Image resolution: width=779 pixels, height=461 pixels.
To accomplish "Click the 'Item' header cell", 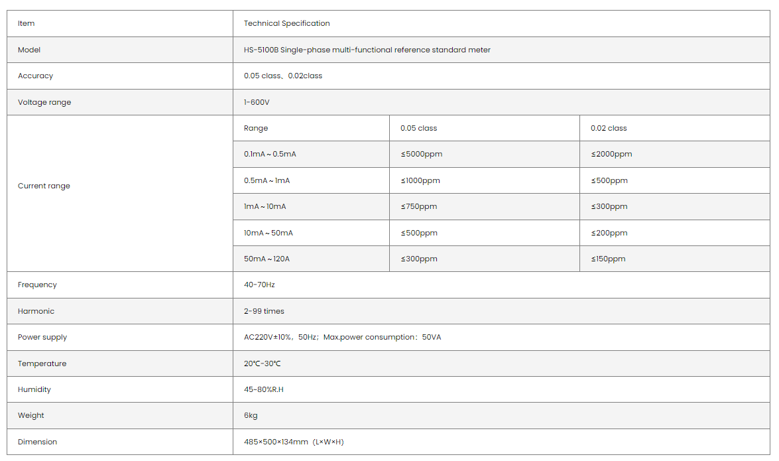I will (x=27, y=24).
